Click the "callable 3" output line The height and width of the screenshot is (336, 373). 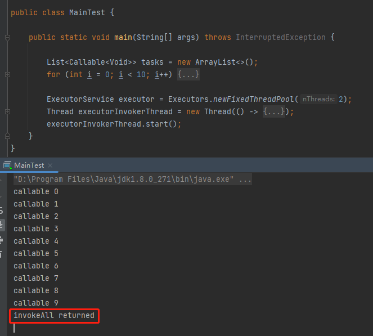point(36,229)
